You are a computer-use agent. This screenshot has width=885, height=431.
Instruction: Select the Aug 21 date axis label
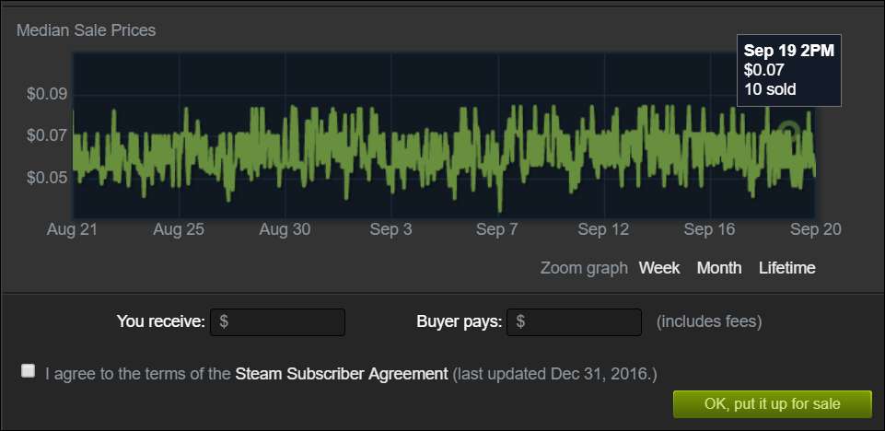coord(72,229)
